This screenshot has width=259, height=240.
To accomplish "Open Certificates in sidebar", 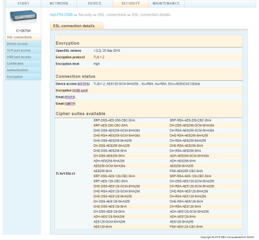I will point(23,63).
